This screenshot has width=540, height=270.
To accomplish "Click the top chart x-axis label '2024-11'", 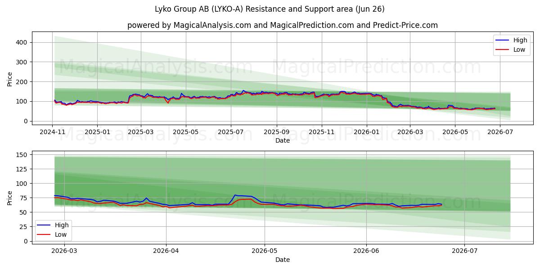I will [x=52, y=132].
